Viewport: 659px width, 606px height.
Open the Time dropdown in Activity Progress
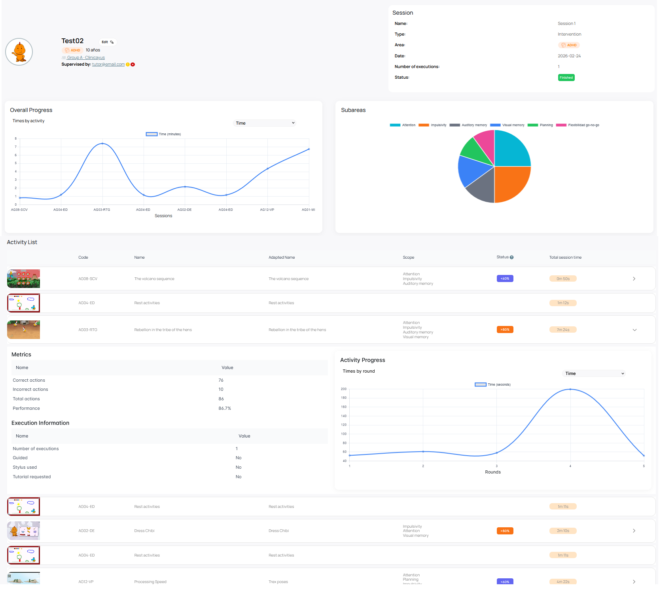pyautogui.click(x=594, y=373)
